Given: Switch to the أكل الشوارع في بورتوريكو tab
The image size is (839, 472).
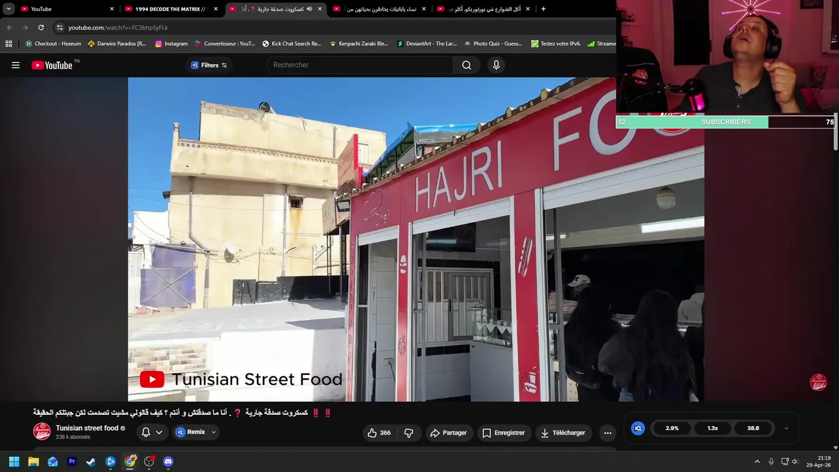Looking at the screenshot, I should [483, 9].
